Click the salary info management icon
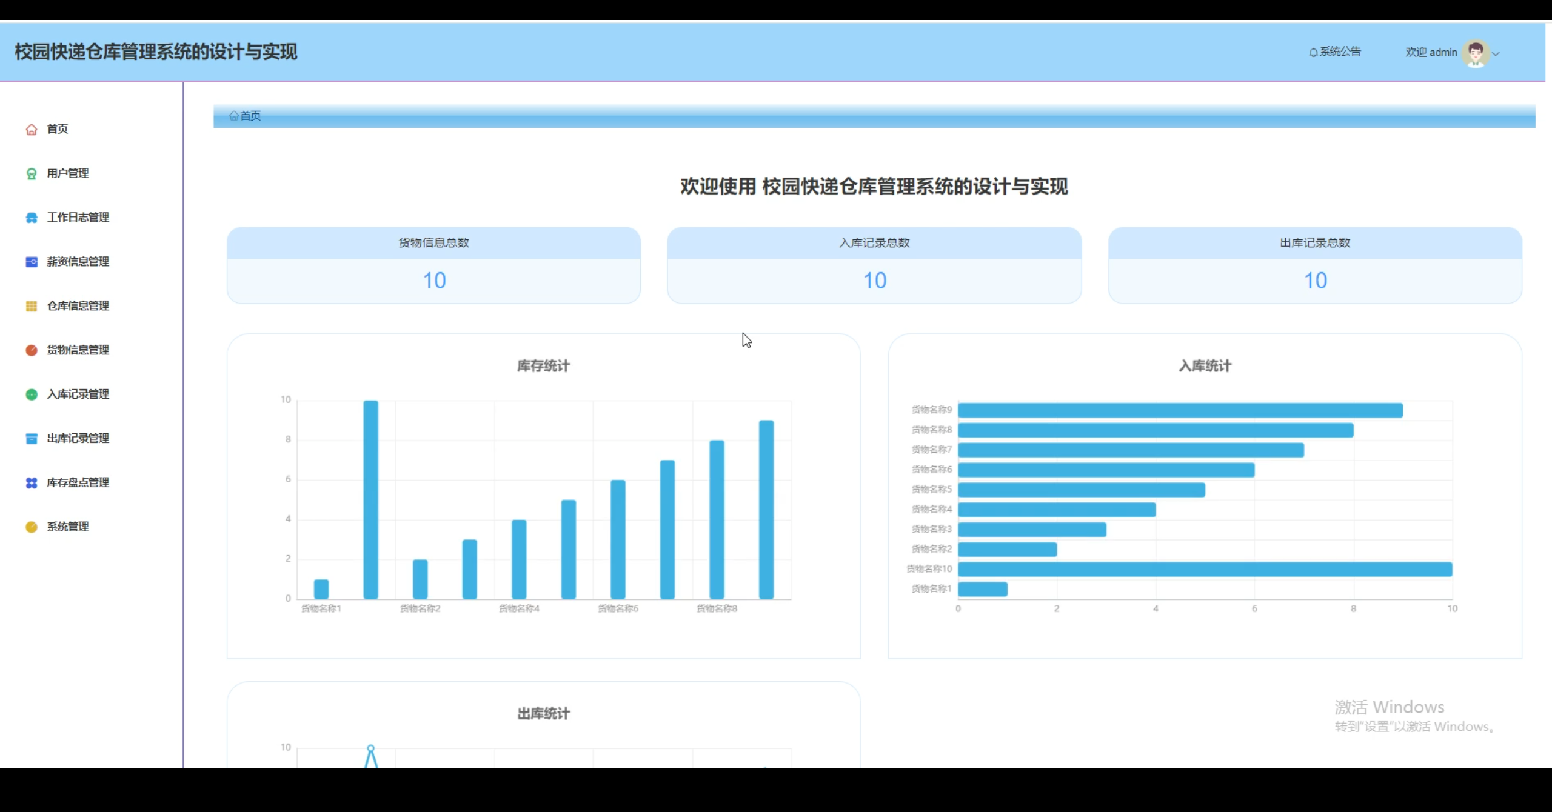The height and width of the screenshot is (812, 1552). click(x=32, y=262)
